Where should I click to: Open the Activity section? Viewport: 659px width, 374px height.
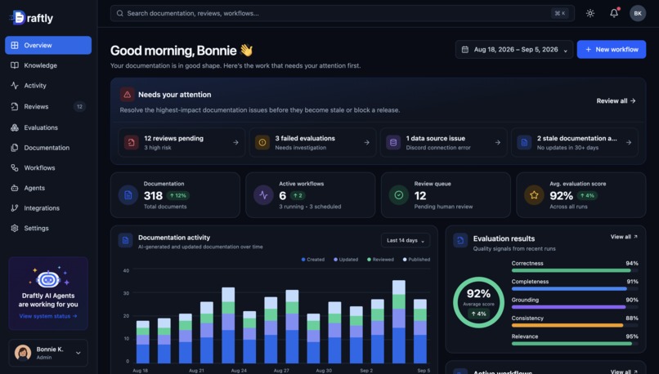tap(48, 86)
